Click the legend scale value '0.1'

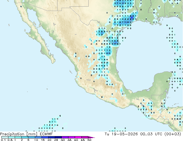[3, 140]
